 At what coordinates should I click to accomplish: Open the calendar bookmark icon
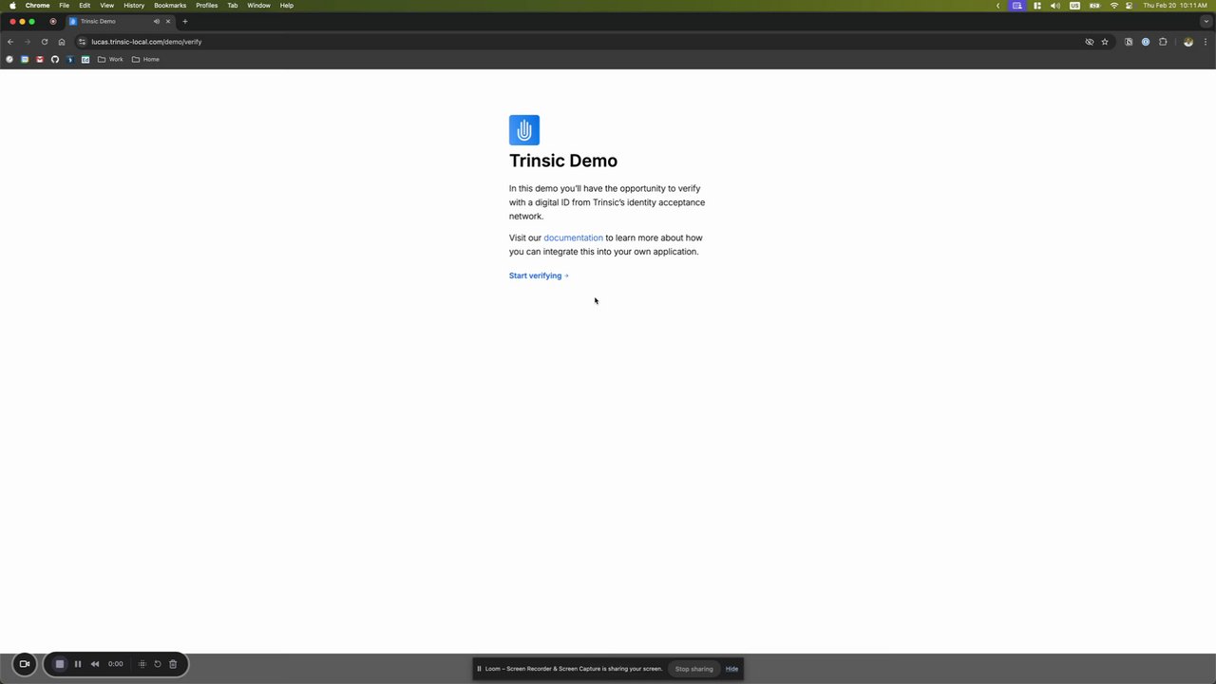click(x=25, y=59)
